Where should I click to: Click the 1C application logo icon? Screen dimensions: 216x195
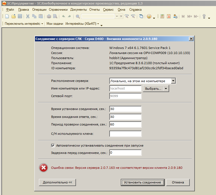[x=4, y=3]
